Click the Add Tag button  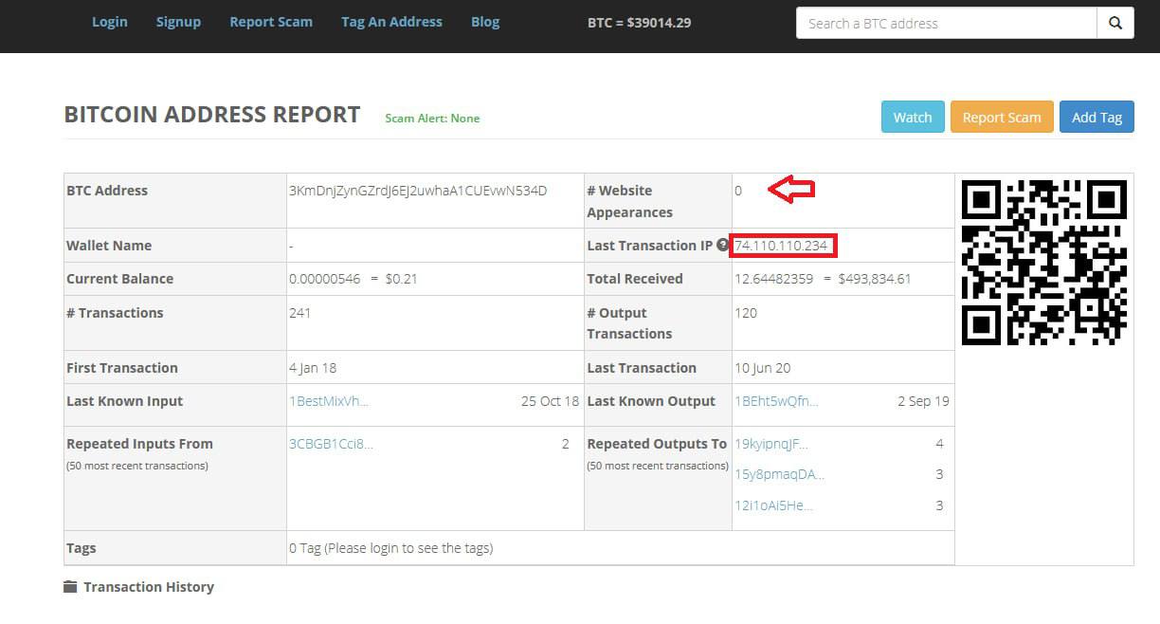[1097, 118]
